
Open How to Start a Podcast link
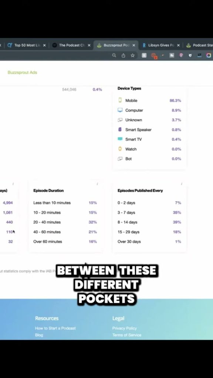pyautogui.click(x=55, y=328)
